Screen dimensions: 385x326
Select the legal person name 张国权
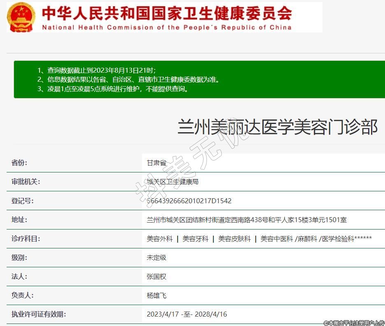[156, 276]
